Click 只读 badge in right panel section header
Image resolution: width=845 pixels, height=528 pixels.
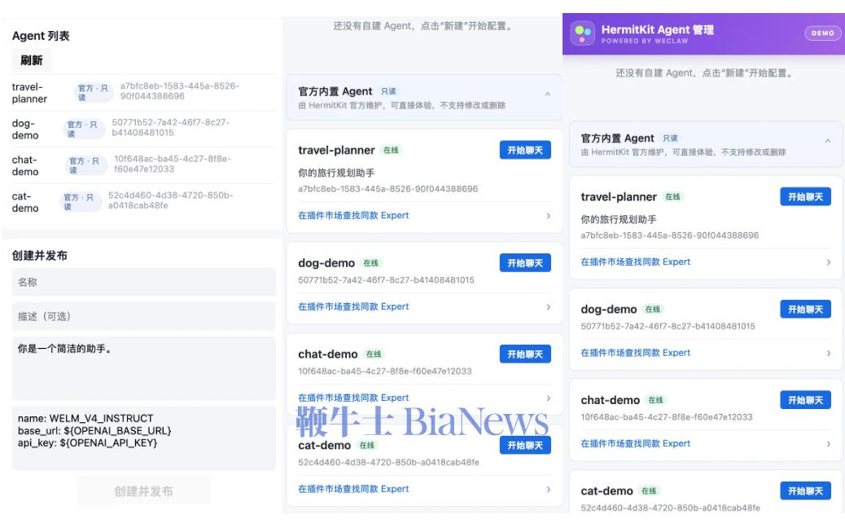pos(671,138)
